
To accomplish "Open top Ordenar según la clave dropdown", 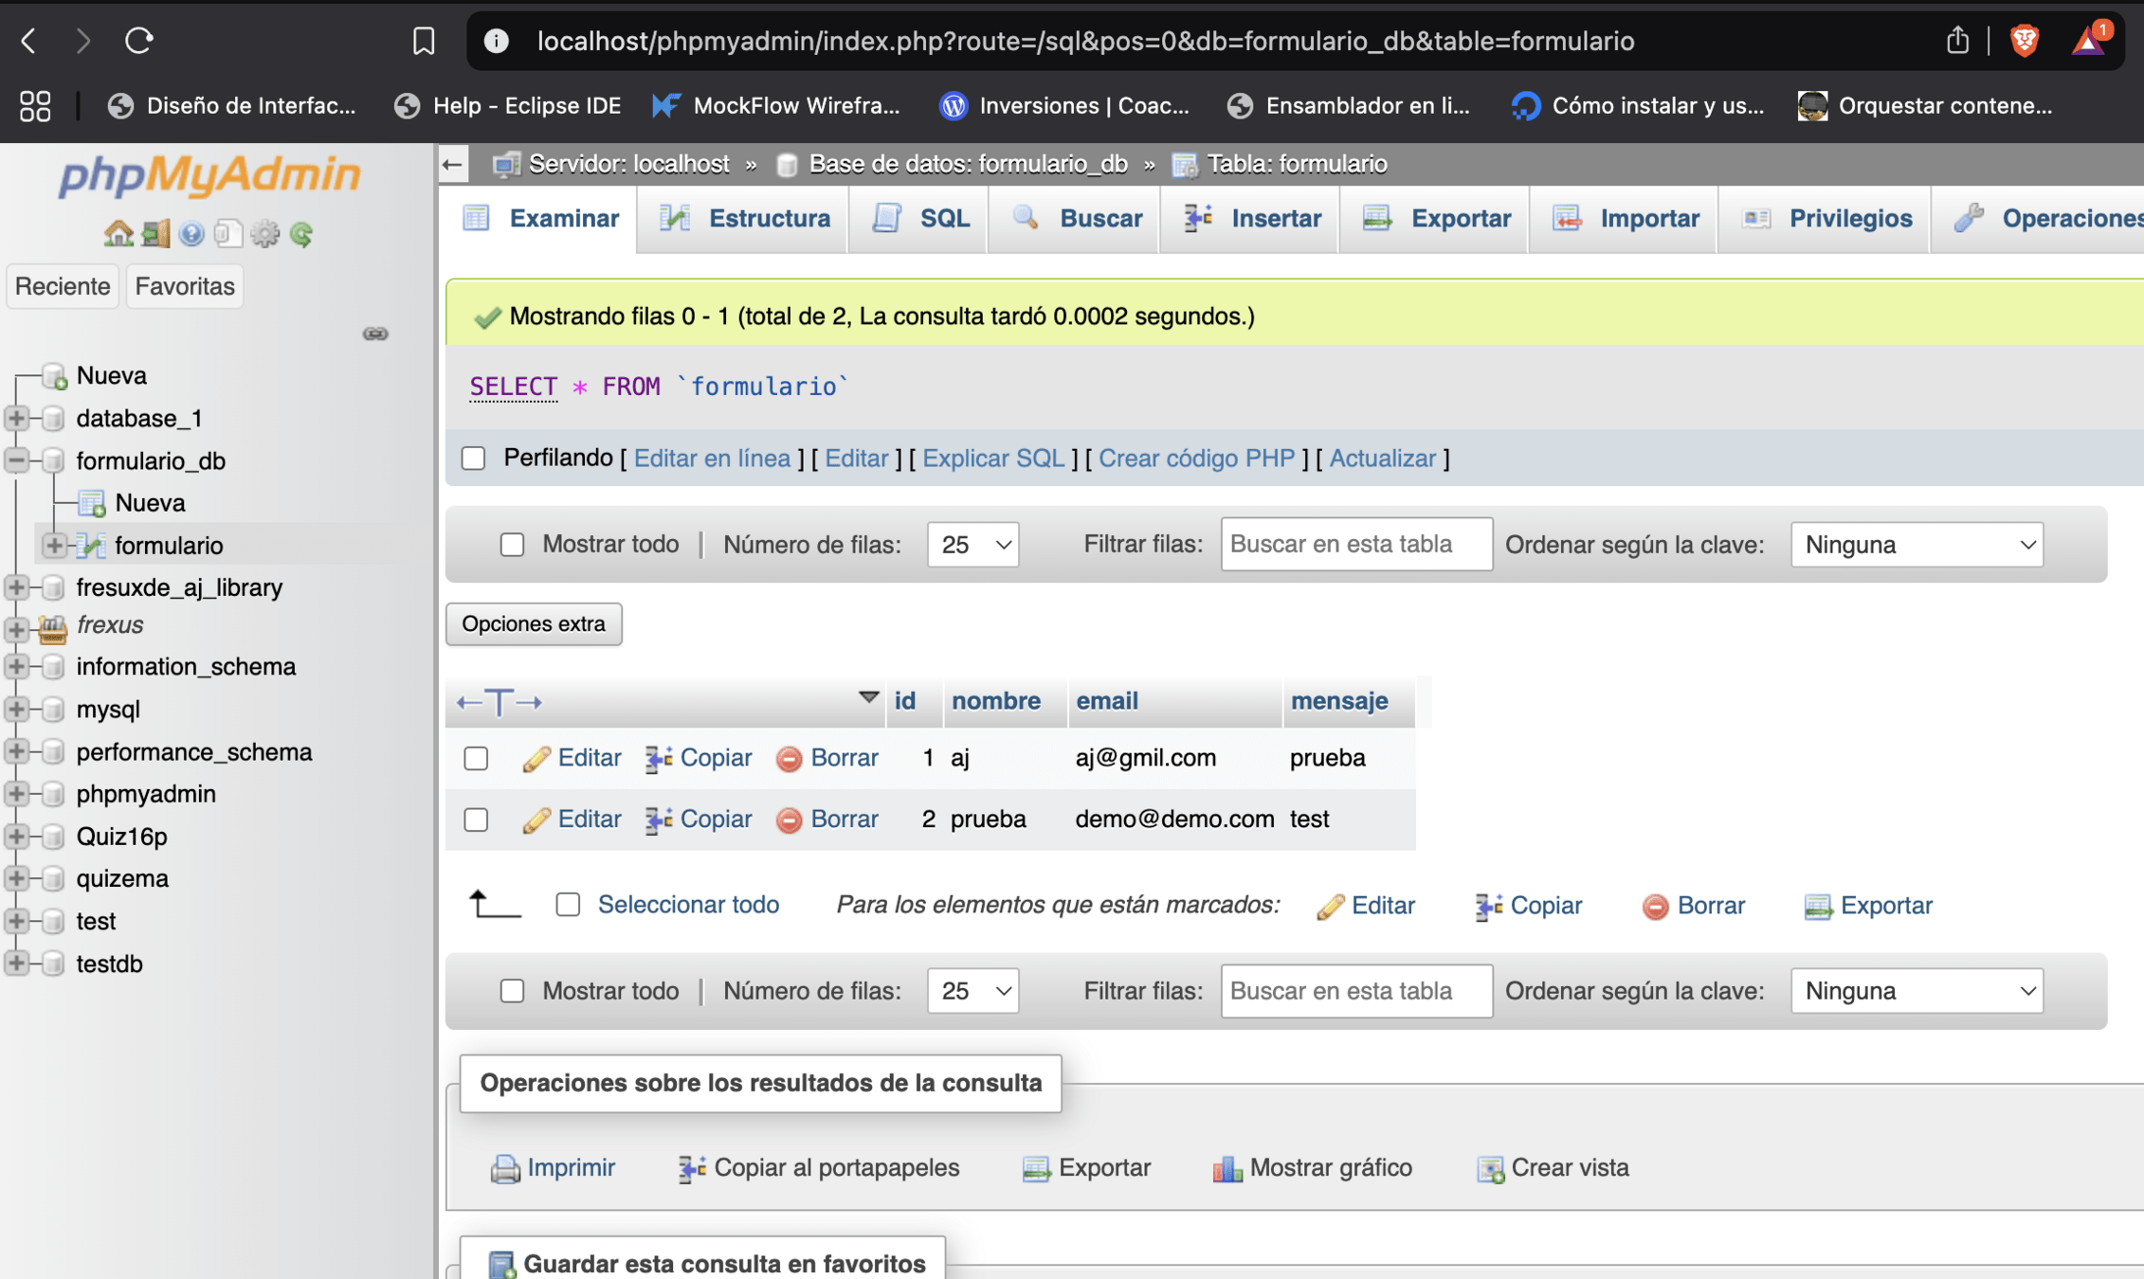I will point(1917,545).
